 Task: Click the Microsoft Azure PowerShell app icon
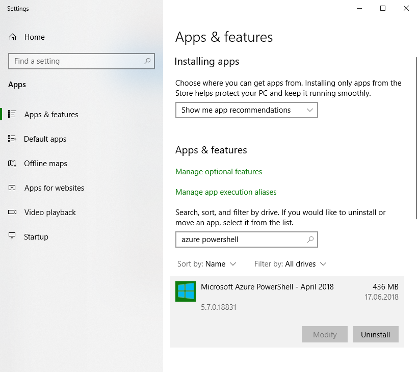point(186,291)
